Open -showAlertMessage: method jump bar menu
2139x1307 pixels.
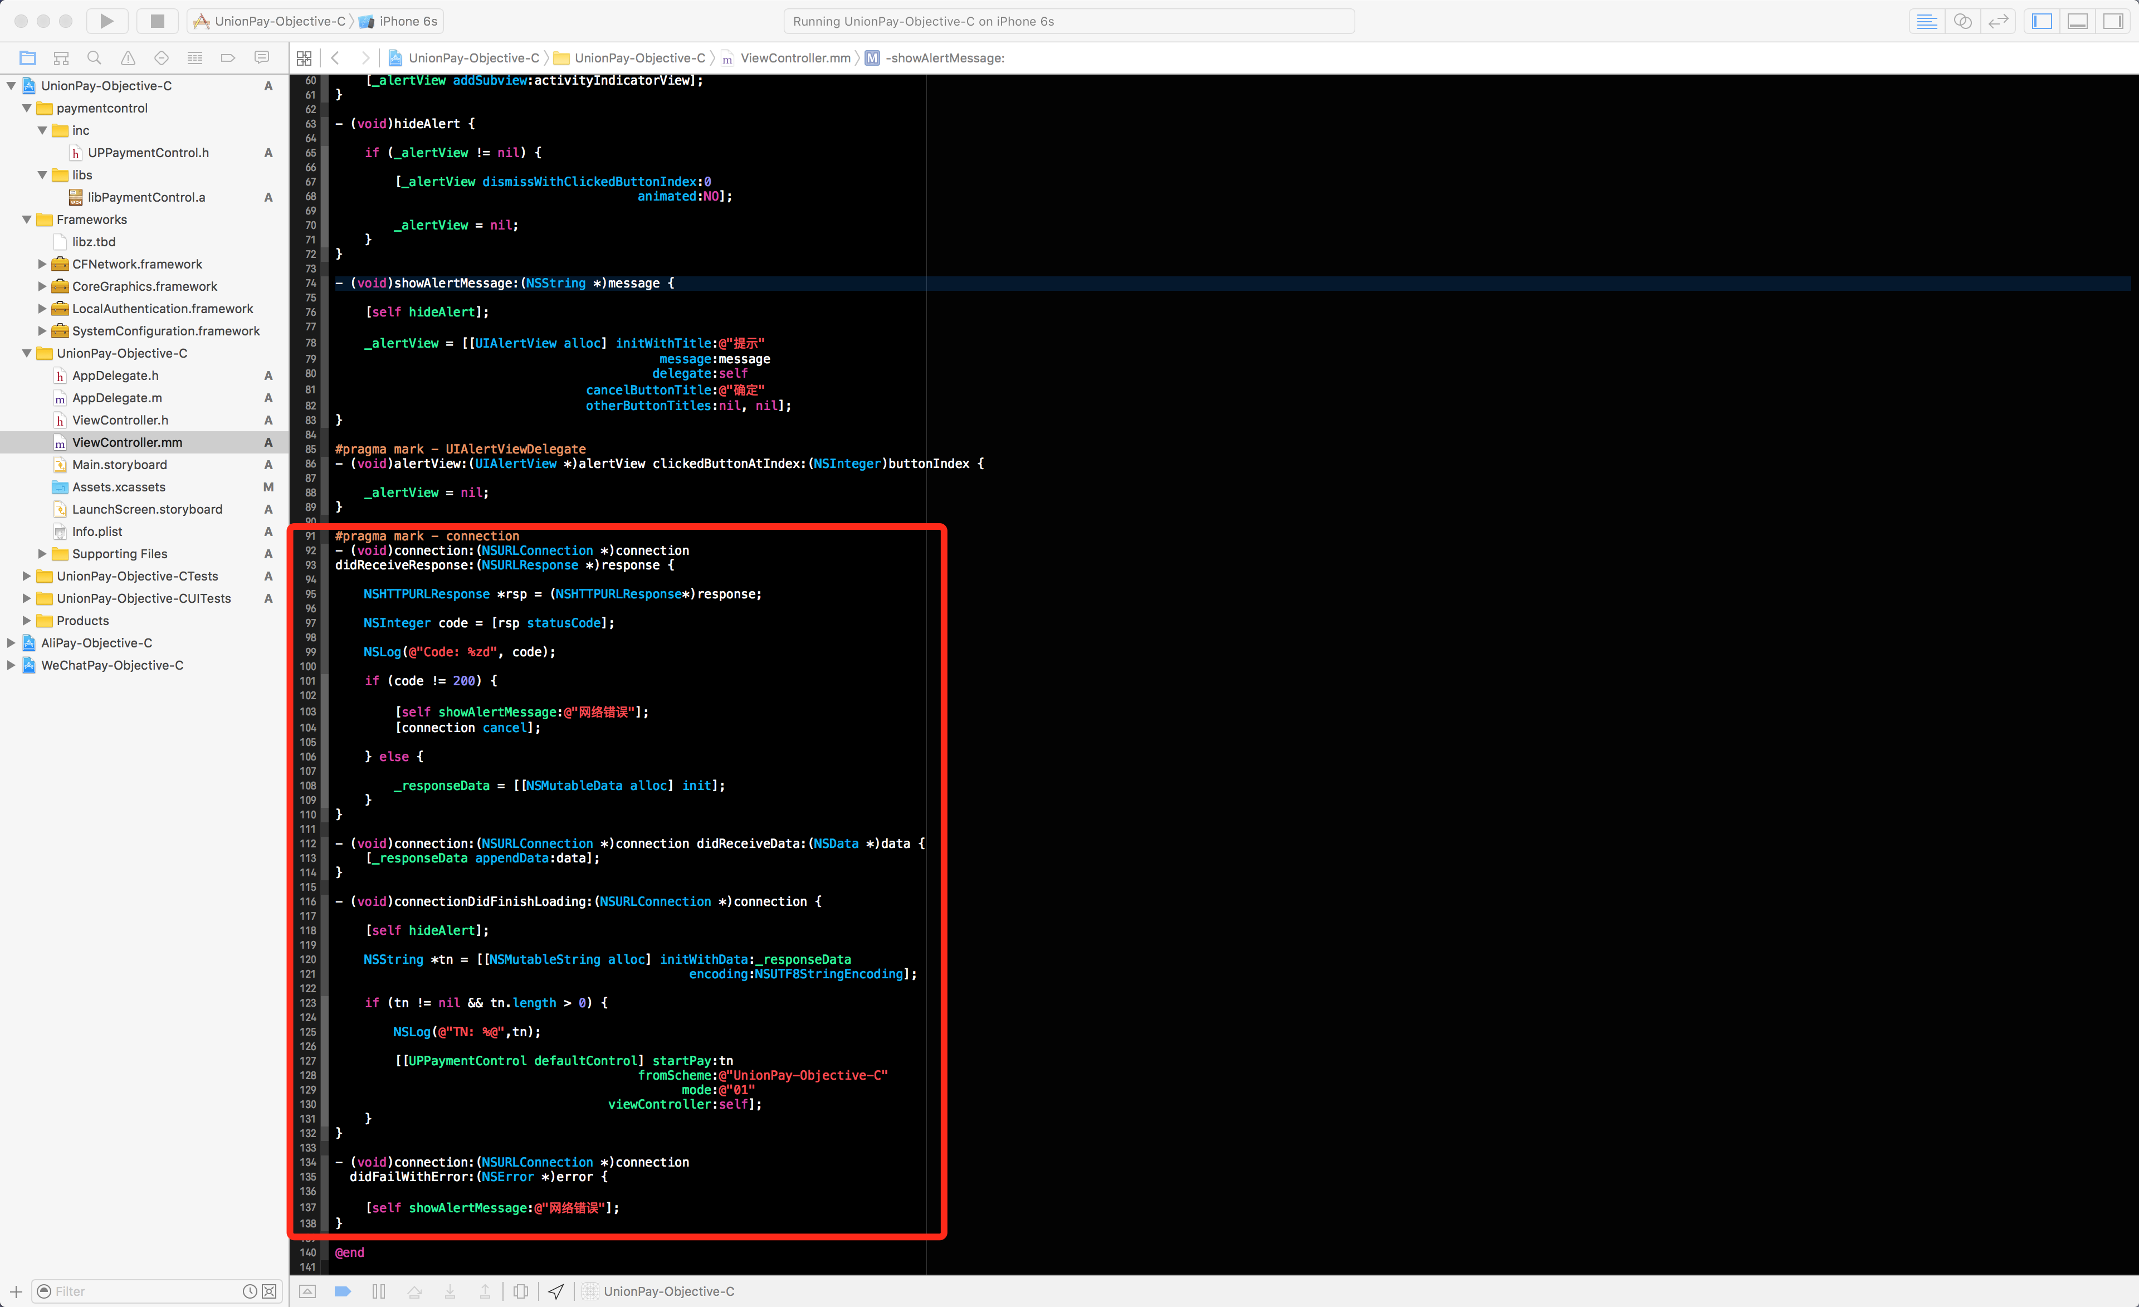(945, 58)
